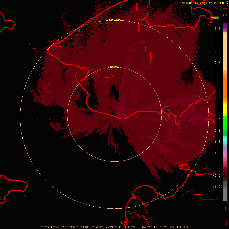Click the 50 NMI range ring label
The width and height of the screenshot is (229, 229).
[x=114, y=67]
